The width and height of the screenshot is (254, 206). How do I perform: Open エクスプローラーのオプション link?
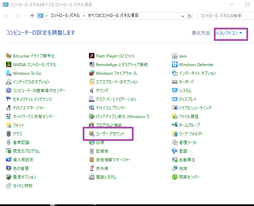117,82
